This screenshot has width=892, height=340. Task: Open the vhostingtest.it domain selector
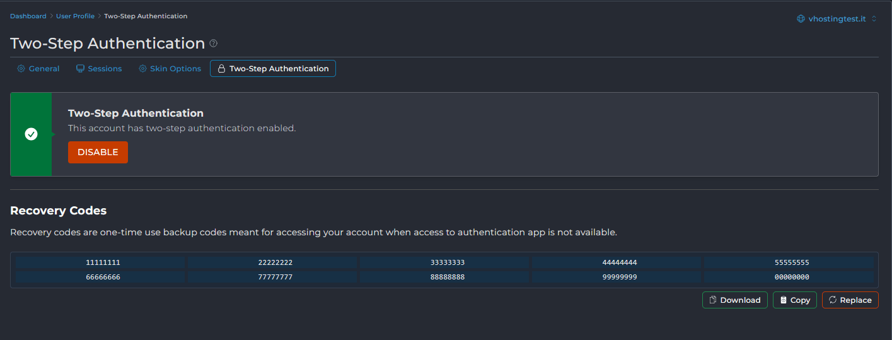coord(837,19)
